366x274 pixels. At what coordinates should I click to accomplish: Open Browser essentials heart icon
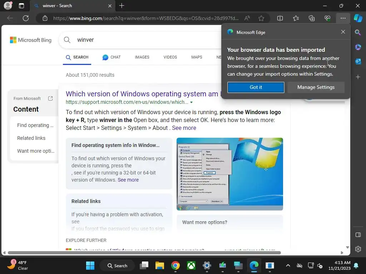pos(327,18)
